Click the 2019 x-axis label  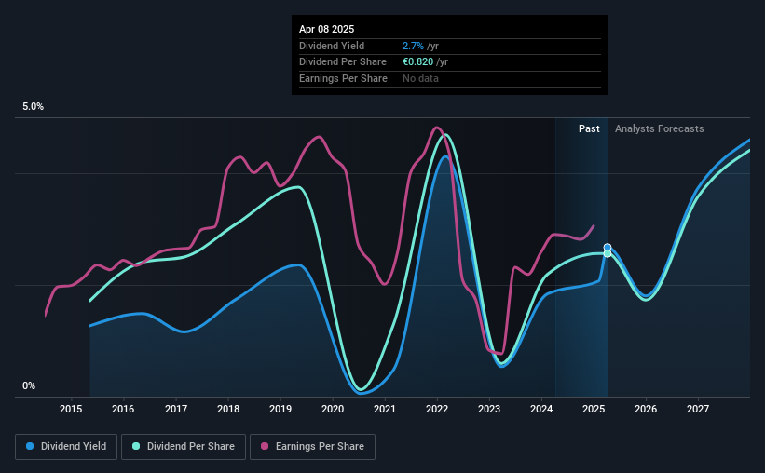point(280,409)
